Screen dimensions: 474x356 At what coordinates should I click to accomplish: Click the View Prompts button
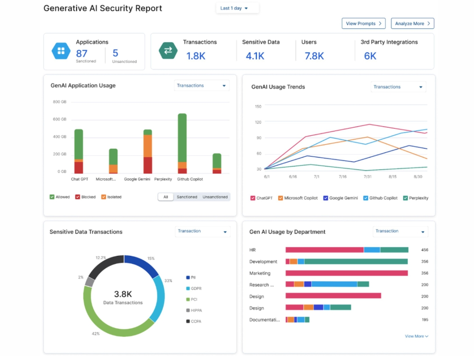(363, 24)
